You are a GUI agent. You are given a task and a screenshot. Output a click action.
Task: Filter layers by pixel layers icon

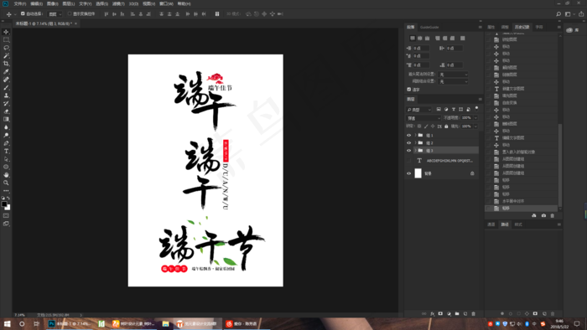click(x=439, y=110)
